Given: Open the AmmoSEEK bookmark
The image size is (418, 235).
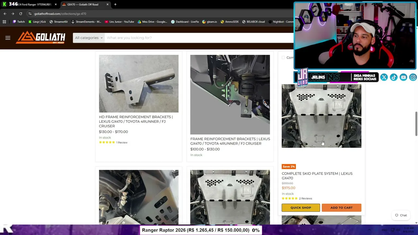Looking at the screenshot, I should [x=230, y=22].
